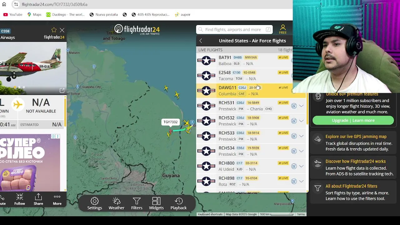Go back from Air Force flights list
This screenshot has height=225, width=400.
point(201,41)
